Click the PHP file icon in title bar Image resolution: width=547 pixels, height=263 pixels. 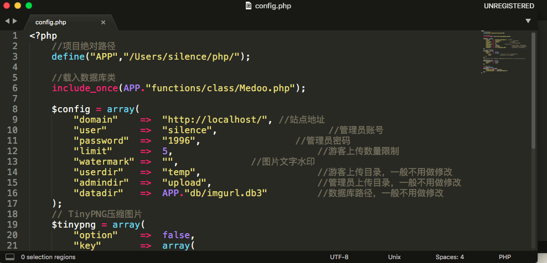point(249,6)
